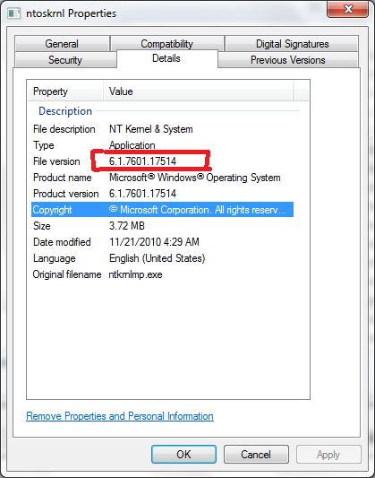Image resolution: width=375 pixels, height=478 pixels.
Task: Click the Cancel button
Action: click(x=256, y=454)
